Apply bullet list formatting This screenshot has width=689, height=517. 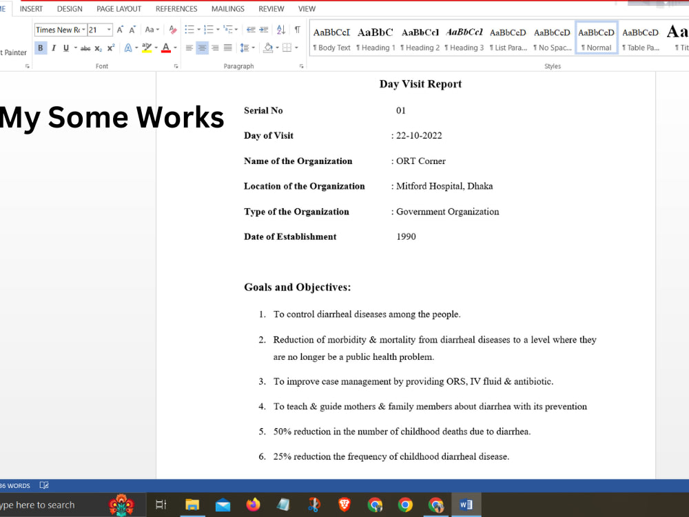[x=189, y=30]
